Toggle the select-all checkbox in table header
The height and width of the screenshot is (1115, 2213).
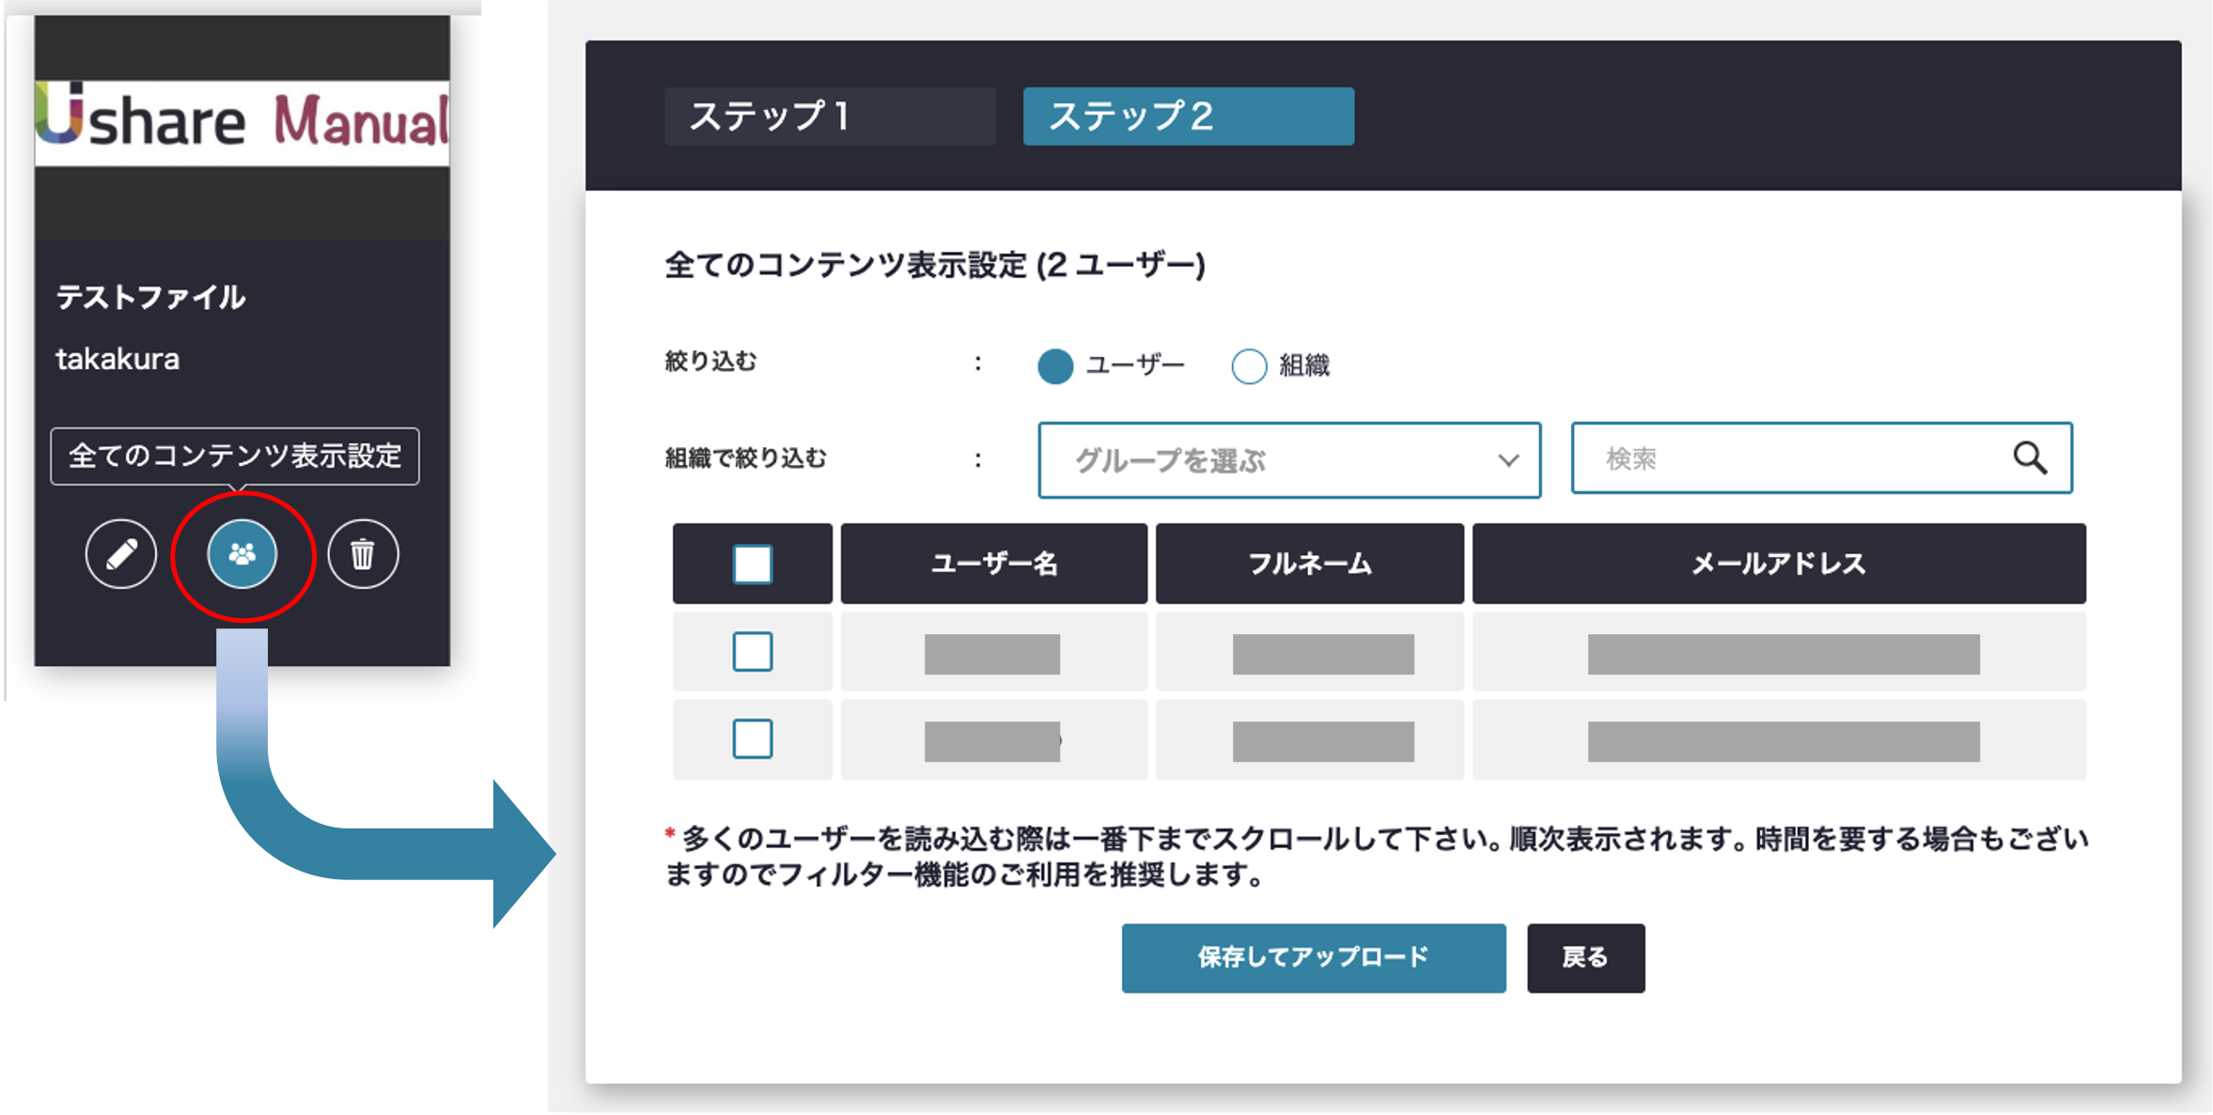753,564
